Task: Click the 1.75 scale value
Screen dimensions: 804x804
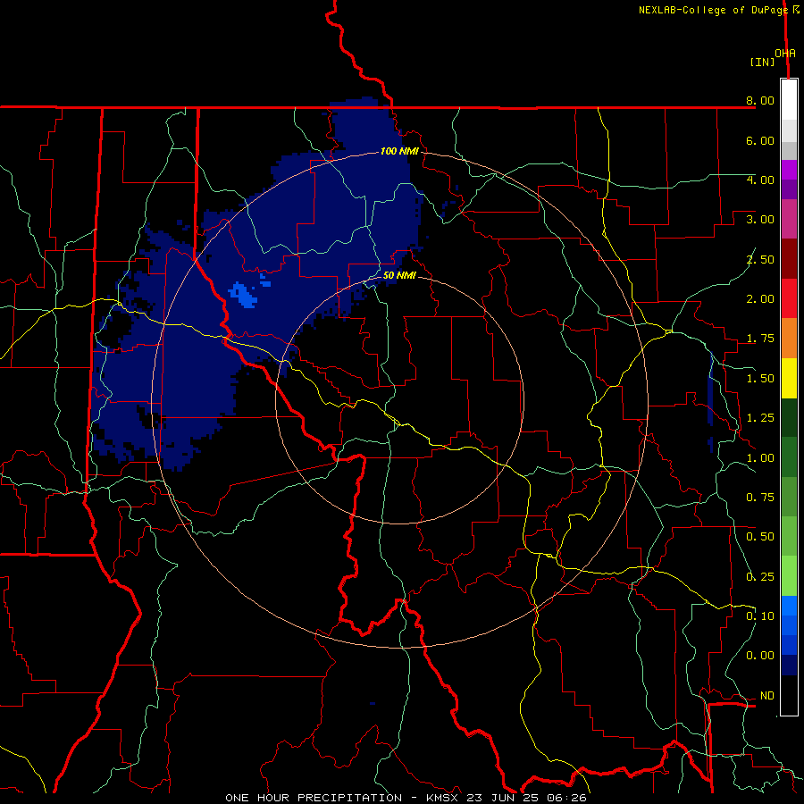Action: click(x=760, y=339)
